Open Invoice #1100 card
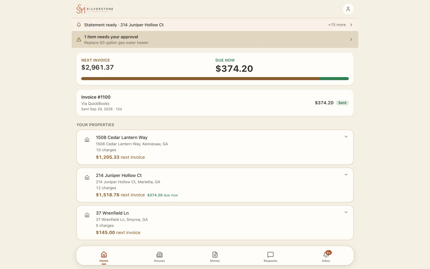Screen dimensions: 430x269 (215, 103)
